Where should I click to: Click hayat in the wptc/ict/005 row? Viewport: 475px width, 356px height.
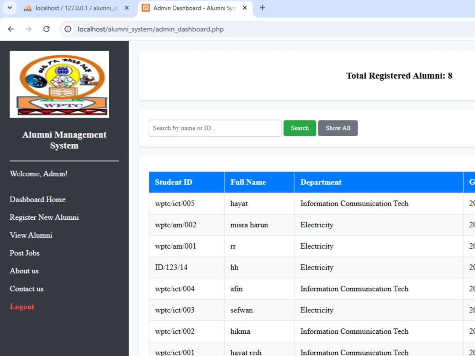[x=239, y=204]
